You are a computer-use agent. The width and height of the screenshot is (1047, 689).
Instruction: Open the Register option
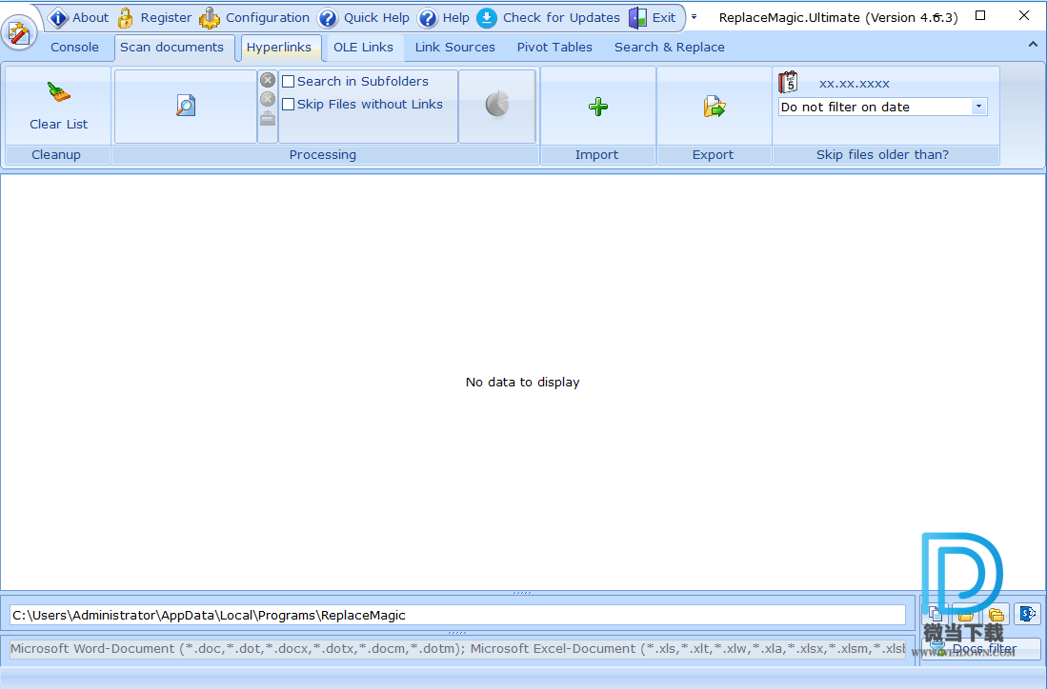[x=154, y=18]
